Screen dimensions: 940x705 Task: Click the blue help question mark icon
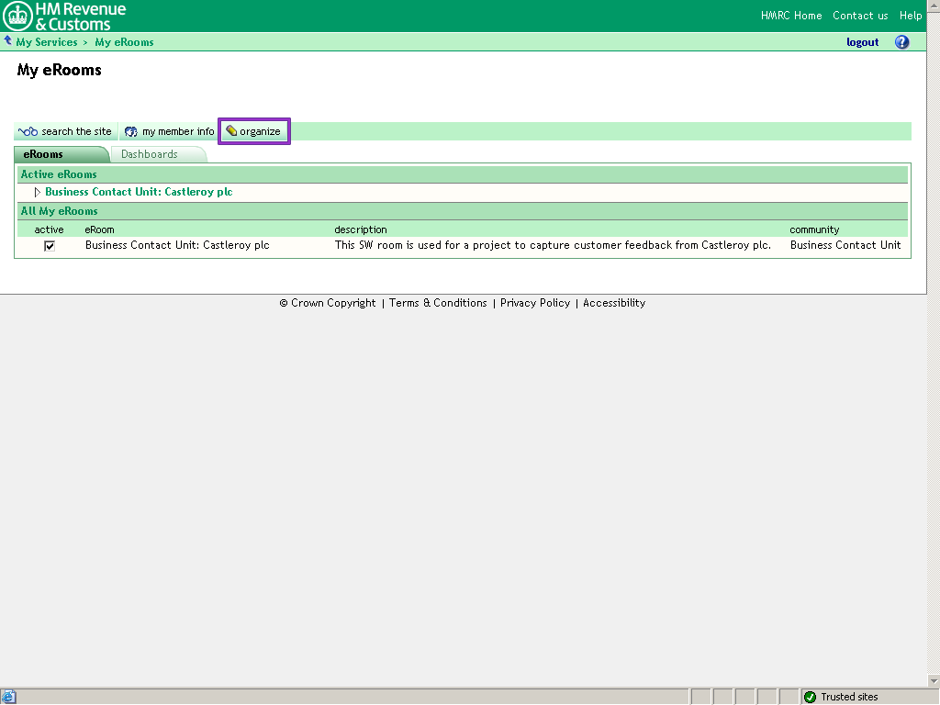tap(901, 42)
